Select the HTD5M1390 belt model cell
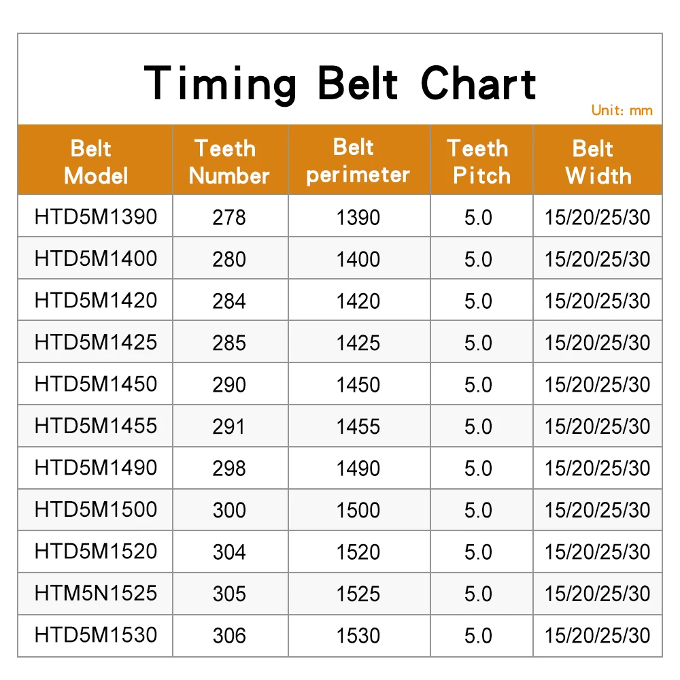 point(95,217)
